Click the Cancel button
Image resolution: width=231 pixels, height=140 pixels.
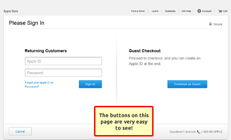tap(20, 131)
